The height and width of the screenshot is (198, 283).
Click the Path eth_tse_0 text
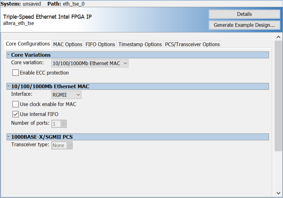[x=66, y=4]
